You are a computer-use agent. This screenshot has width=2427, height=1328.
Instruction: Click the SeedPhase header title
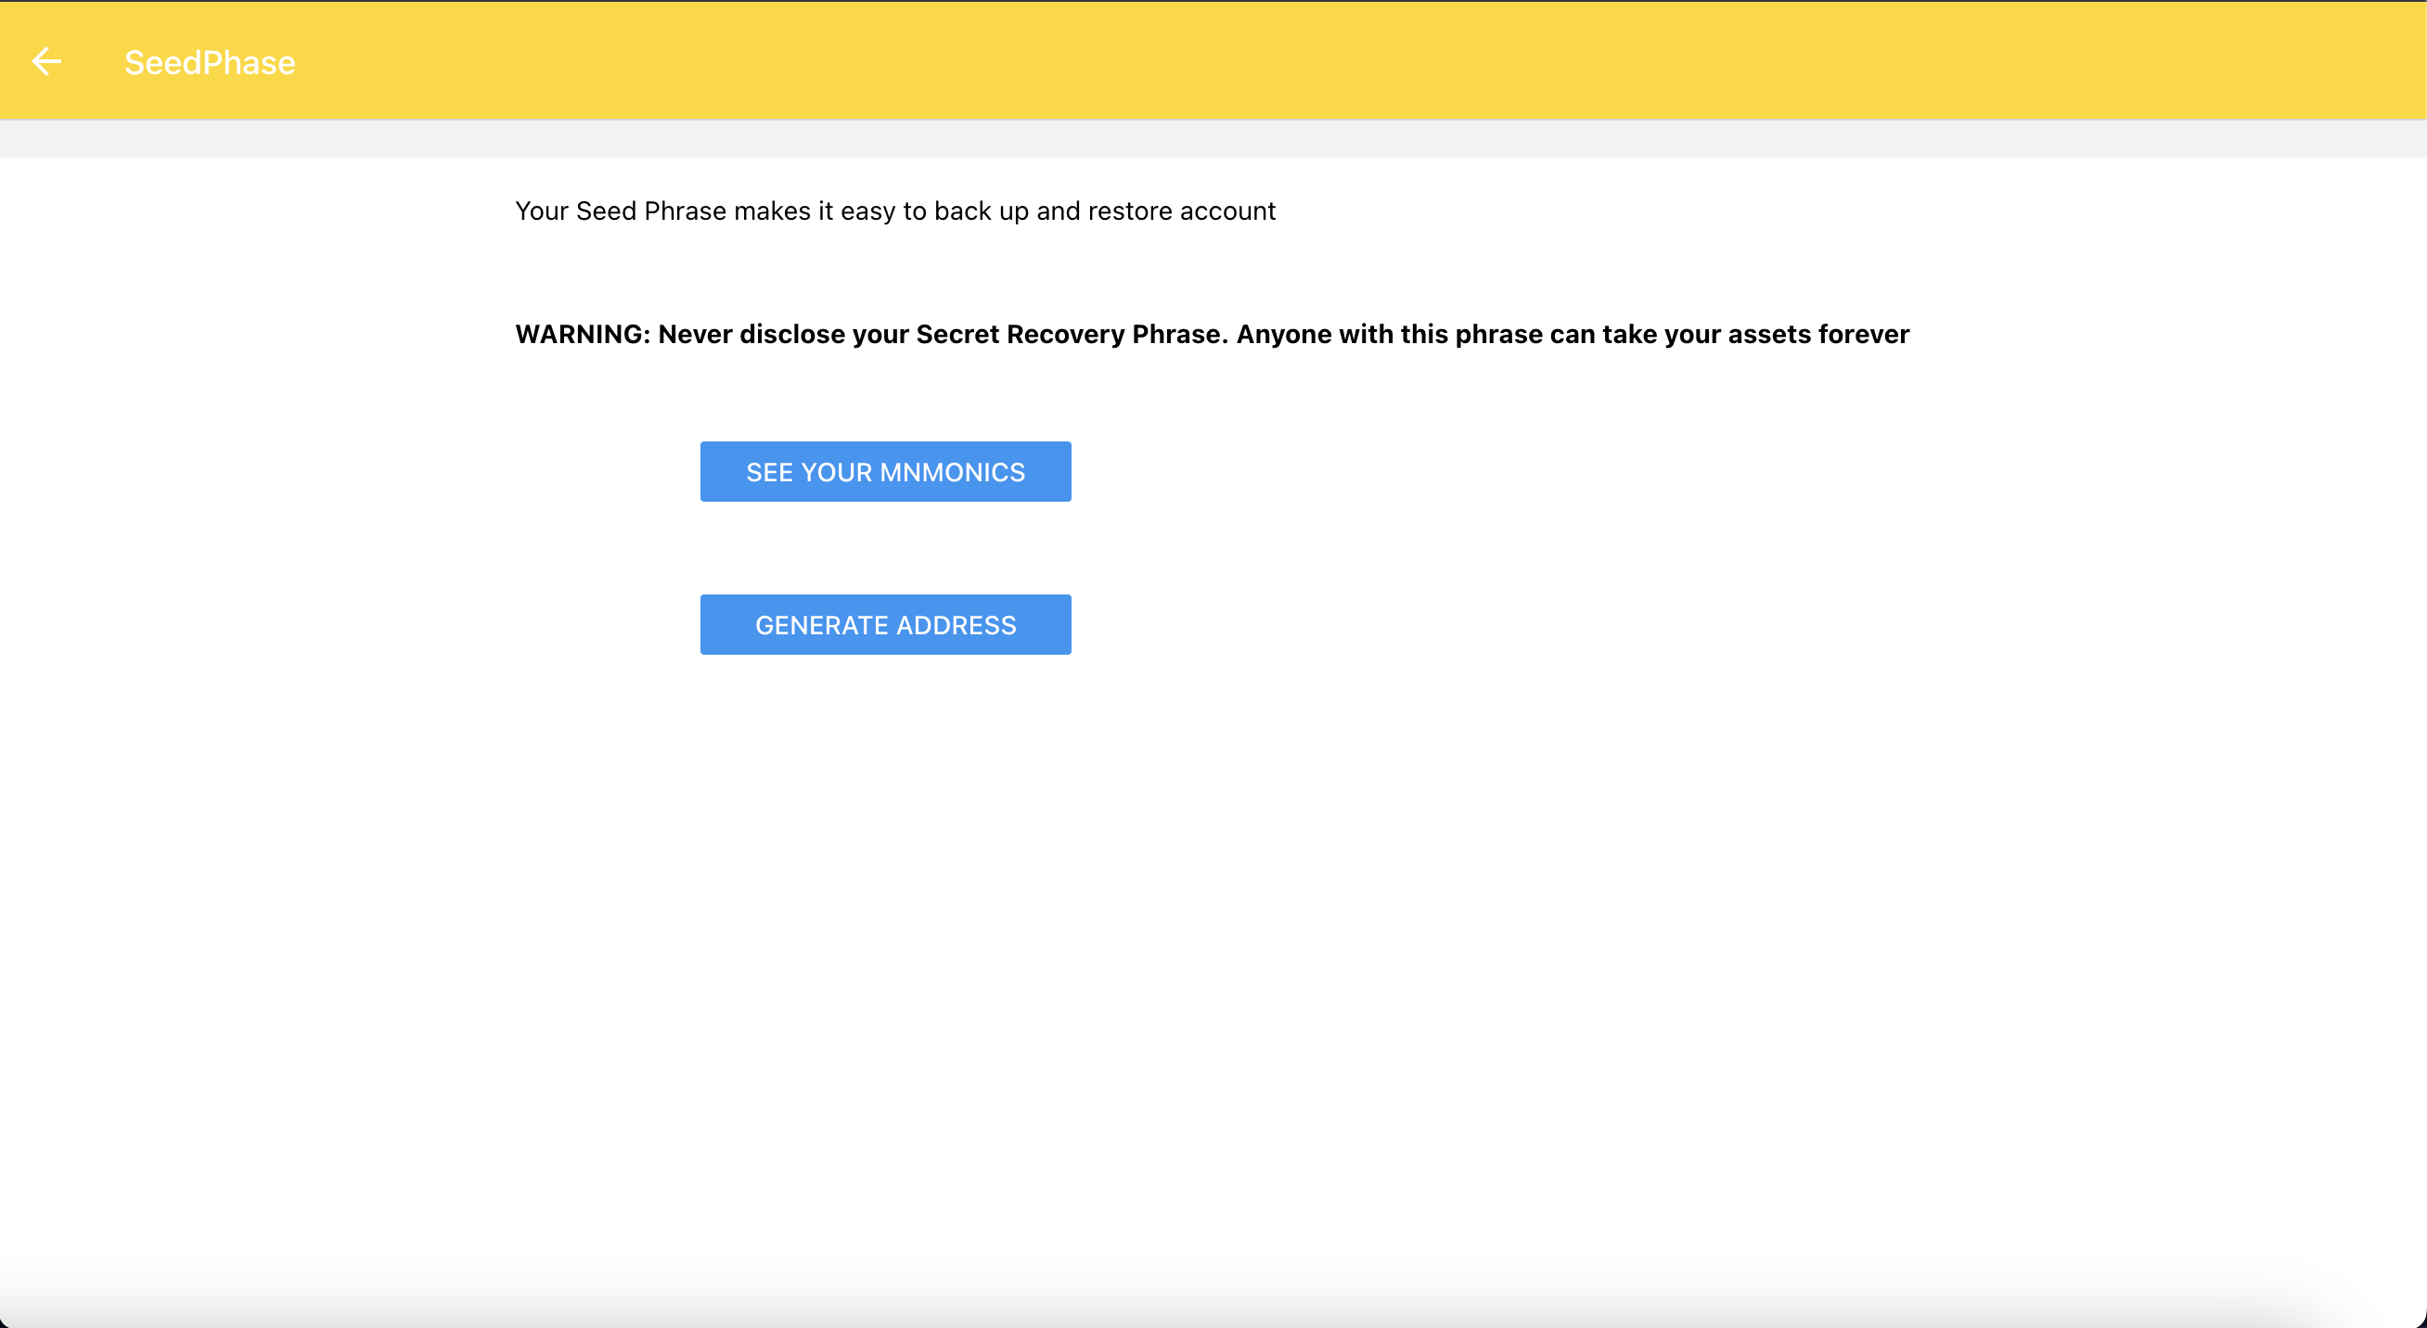[x=209, y=62]
